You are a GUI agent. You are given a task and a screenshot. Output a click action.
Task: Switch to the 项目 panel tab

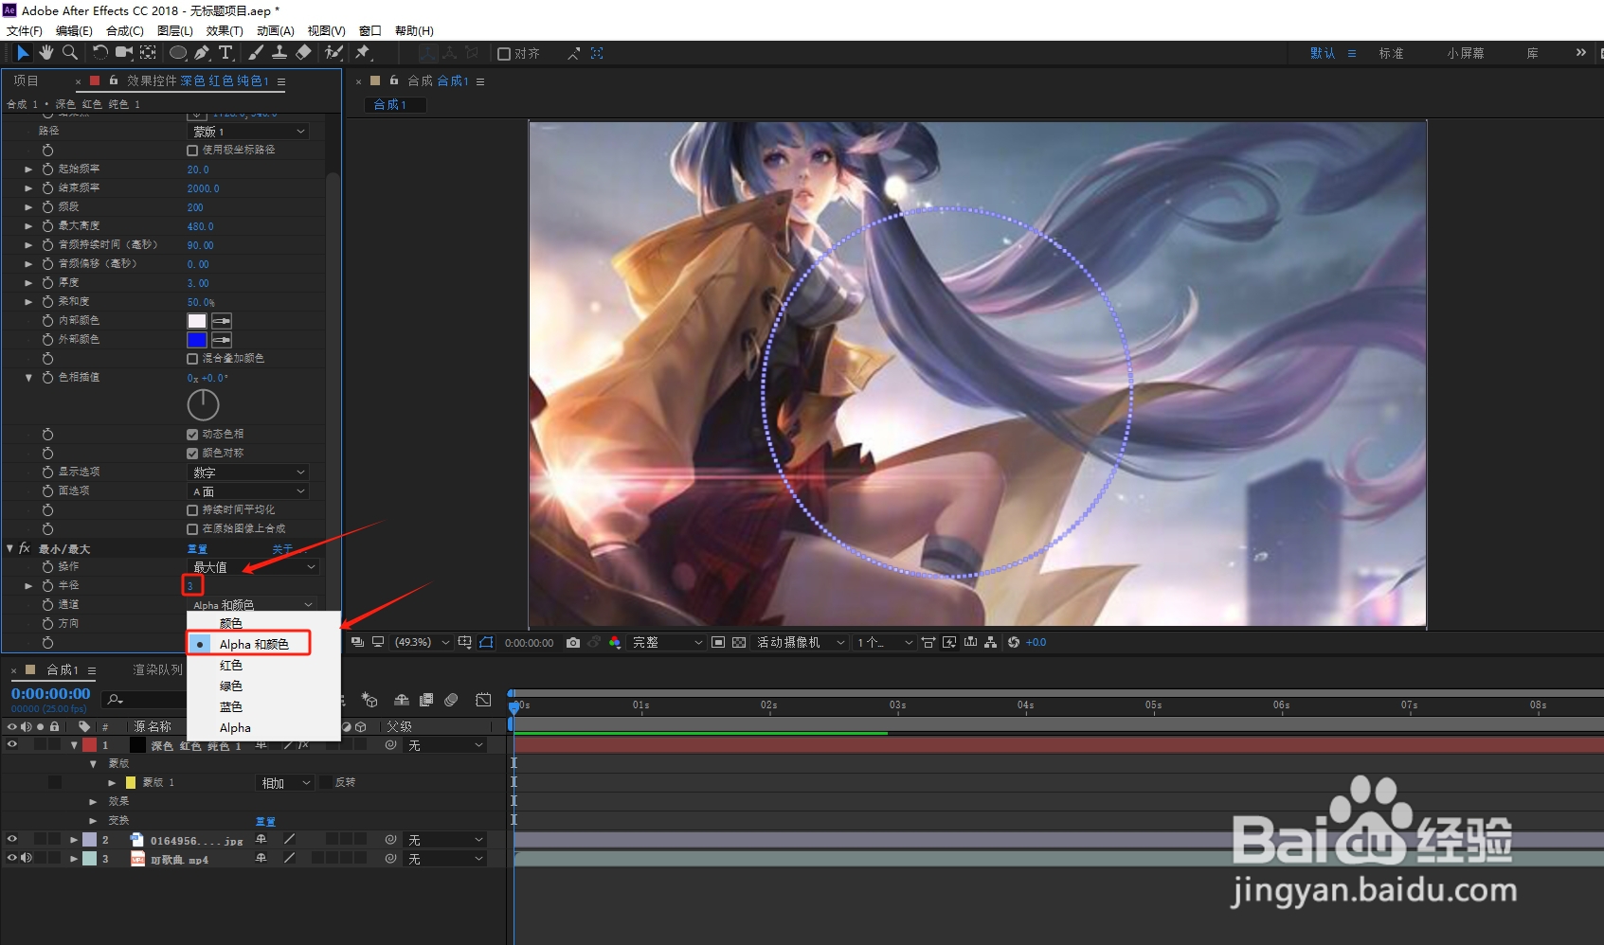(x=26, y=81)
